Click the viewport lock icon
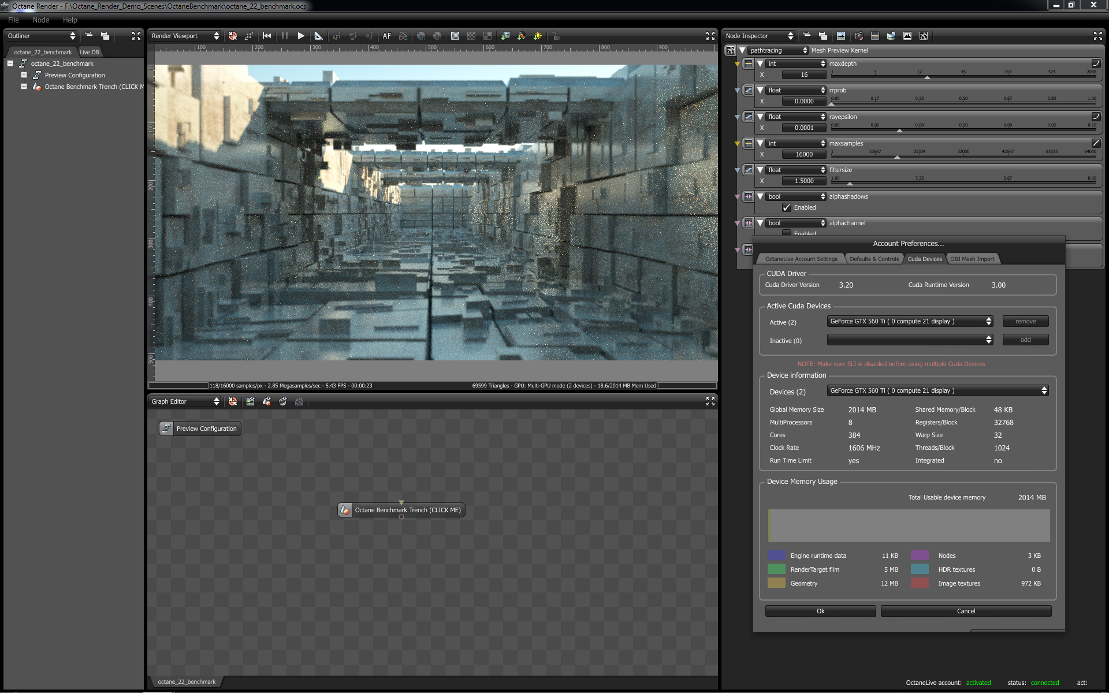 (555, 36)
